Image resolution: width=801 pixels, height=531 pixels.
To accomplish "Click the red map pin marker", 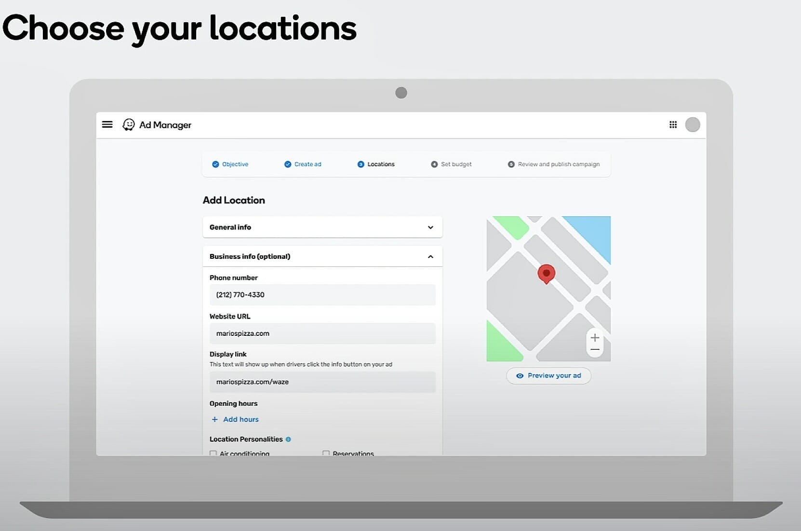I will tap(546, 274).
